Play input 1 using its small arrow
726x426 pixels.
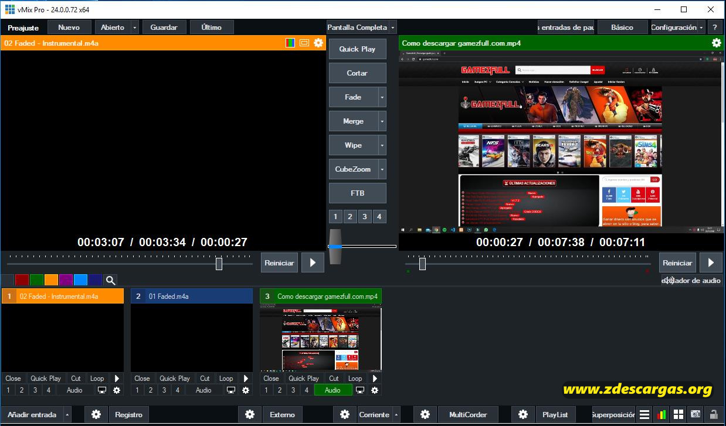(x=116, y=379)
